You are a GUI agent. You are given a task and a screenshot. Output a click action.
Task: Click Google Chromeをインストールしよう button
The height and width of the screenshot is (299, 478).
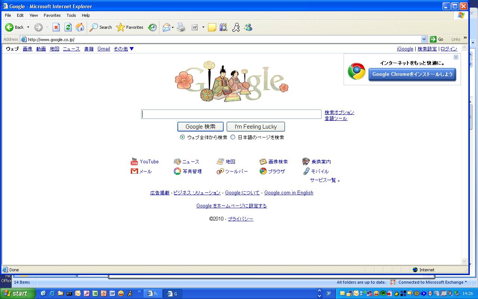[412, 74]
